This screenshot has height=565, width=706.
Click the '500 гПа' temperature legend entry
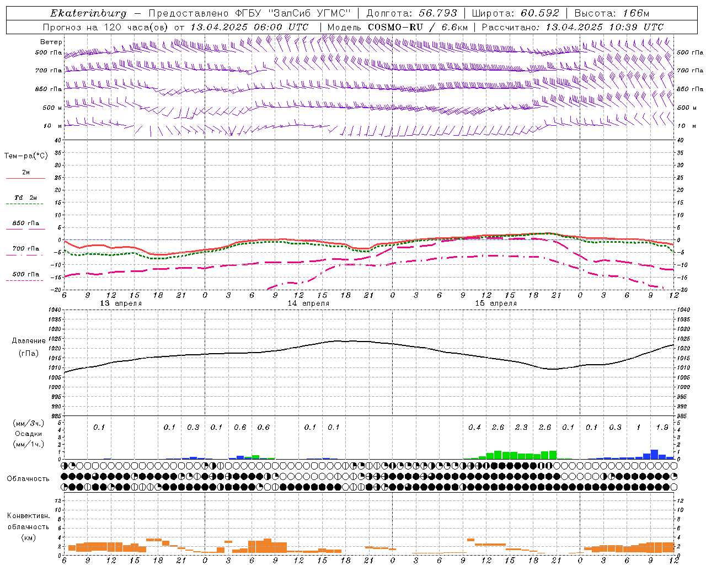click(26, 274)
